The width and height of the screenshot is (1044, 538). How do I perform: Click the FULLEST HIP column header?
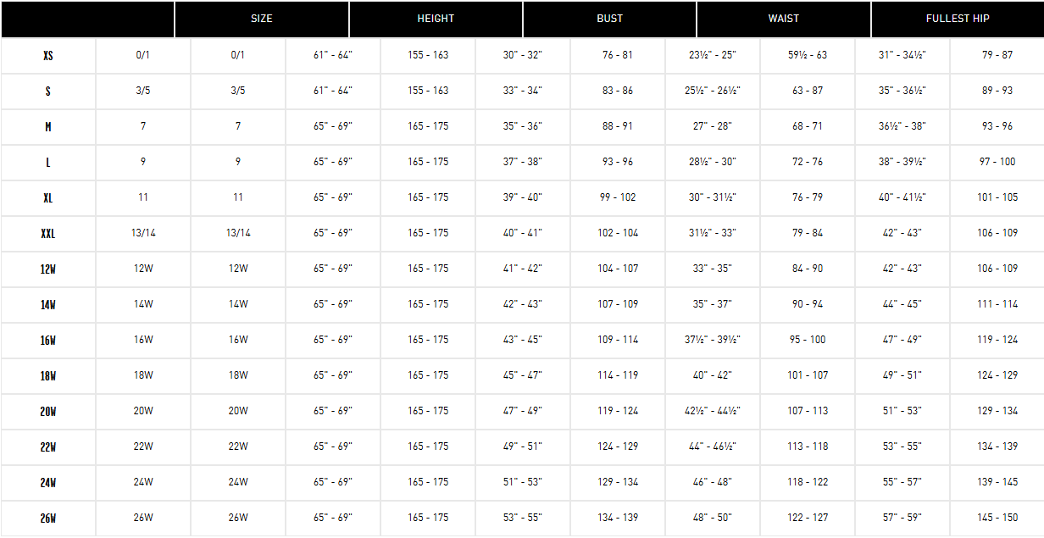[x=958, y=19]
